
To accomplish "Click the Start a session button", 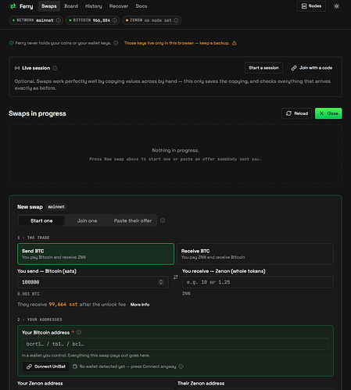I will point(263,68).
